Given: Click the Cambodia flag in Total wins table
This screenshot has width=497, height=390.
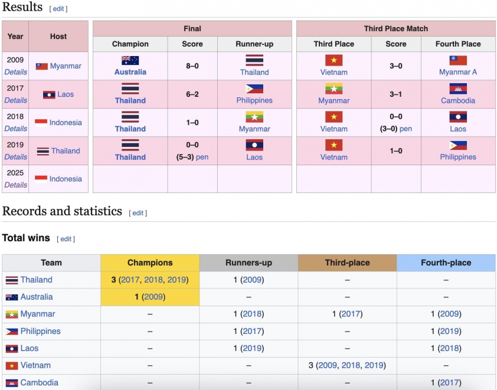Looking at the screenshot, I should 12,383.
